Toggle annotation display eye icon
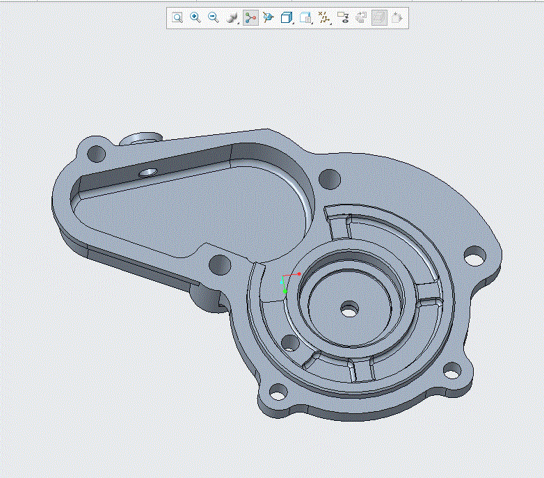 coord(343,17)
